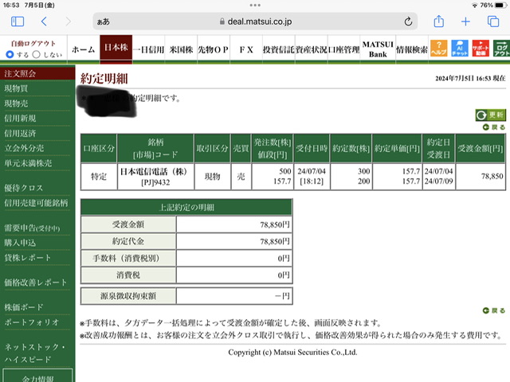Image resolution: width=510 pixels, height=382 pixels.
Task: Open 購入申込 in the sidebar
Action: [20, 243]
